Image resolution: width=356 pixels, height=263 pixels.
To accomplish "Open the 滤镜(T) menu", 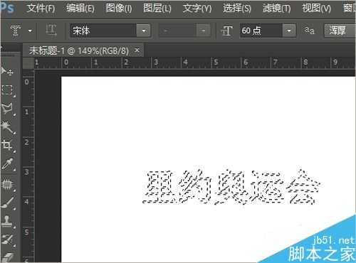I will click(x=276, y=9).
